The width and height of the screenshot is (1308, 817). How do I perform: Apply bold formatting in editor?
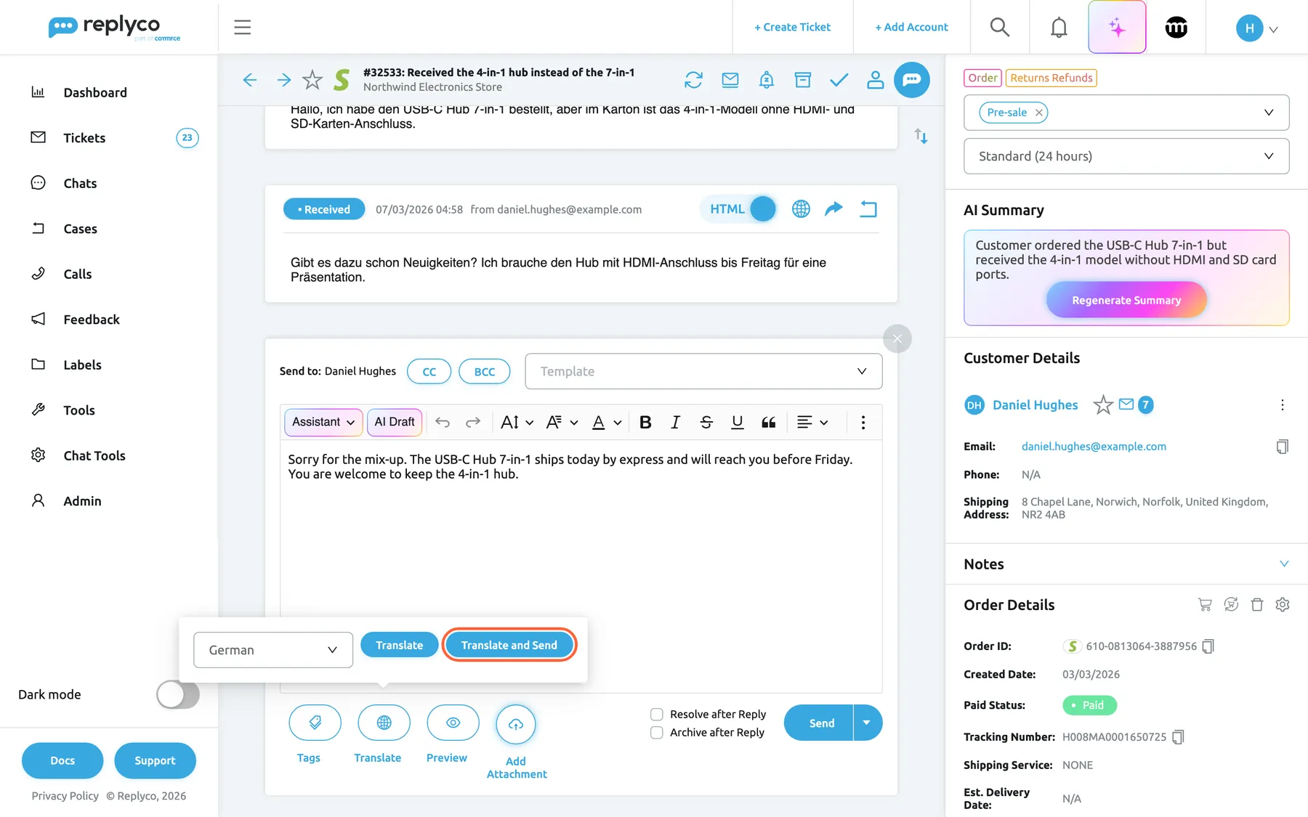645,423
